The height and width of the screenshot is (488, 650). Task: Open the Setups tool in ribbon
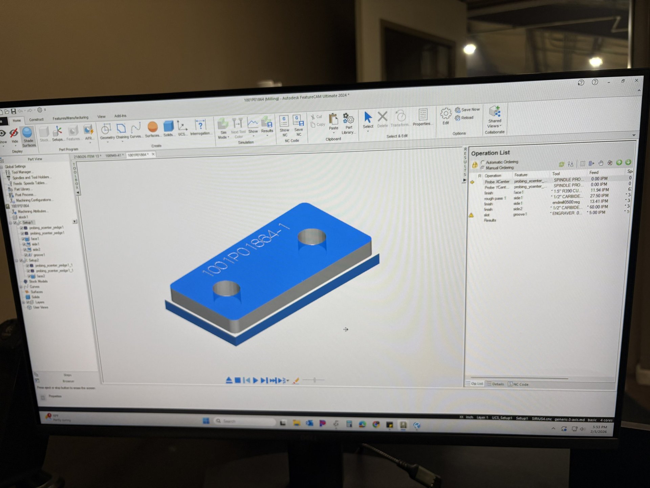tap(57, 134)
